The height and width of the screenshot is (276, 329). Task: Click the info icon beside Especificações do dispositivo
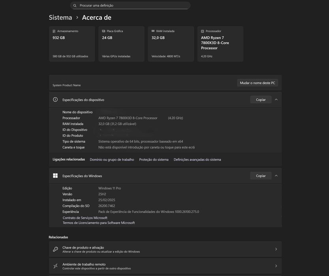coord(55,100)
